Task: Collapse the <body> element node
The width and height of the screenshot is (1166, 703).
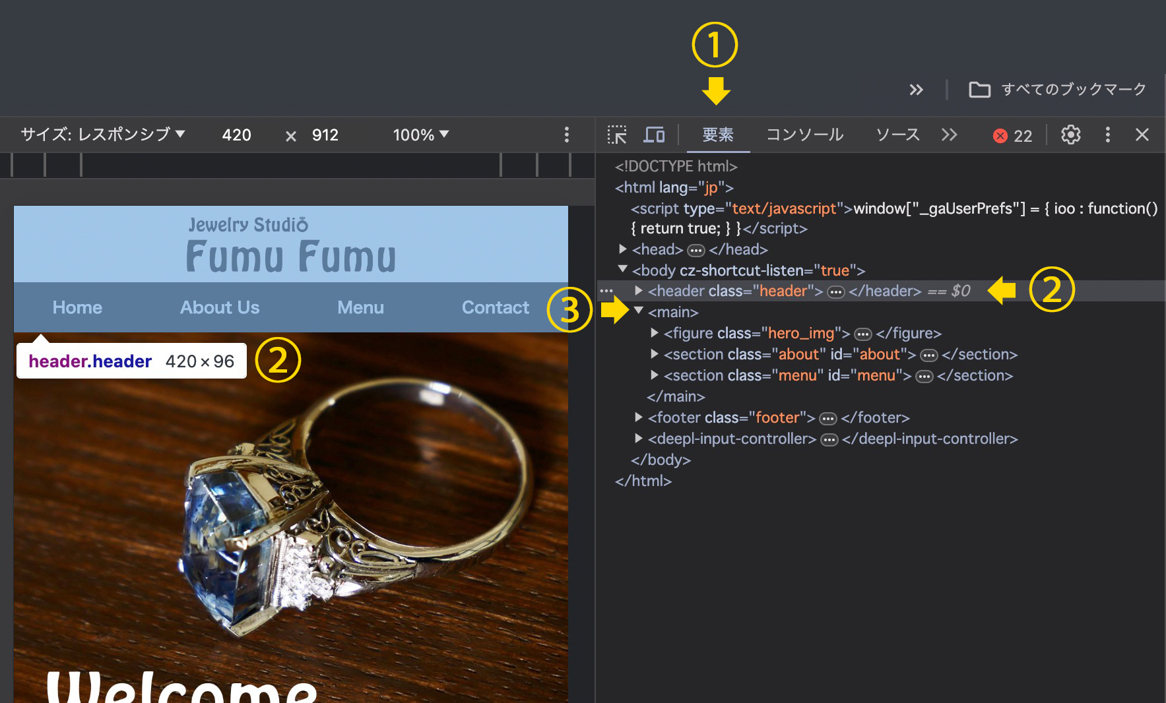Action: (x=622, y=269)
